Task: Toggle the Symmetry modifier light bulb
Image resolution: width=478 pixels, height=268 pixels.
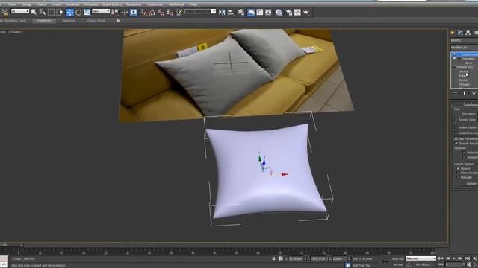Action: (x=455, y=58)
